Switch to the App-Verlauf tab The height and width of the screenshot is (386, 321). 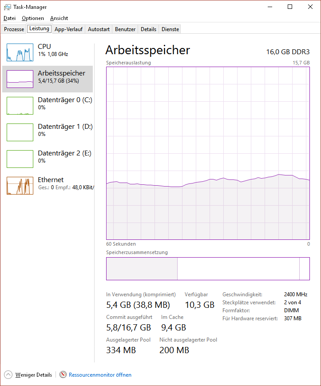(x=68, y=29)
